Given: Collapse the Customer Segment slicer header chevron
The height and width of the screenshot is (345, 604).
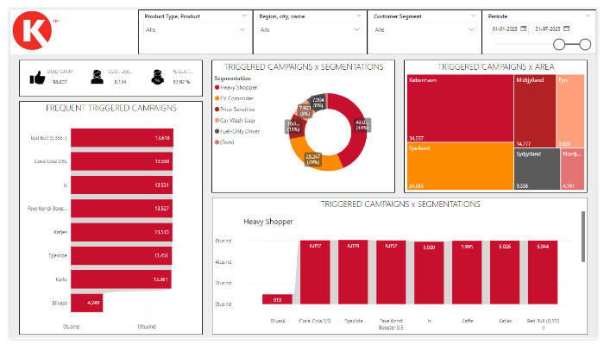Looking at the screenshot, I should (474, 16).
